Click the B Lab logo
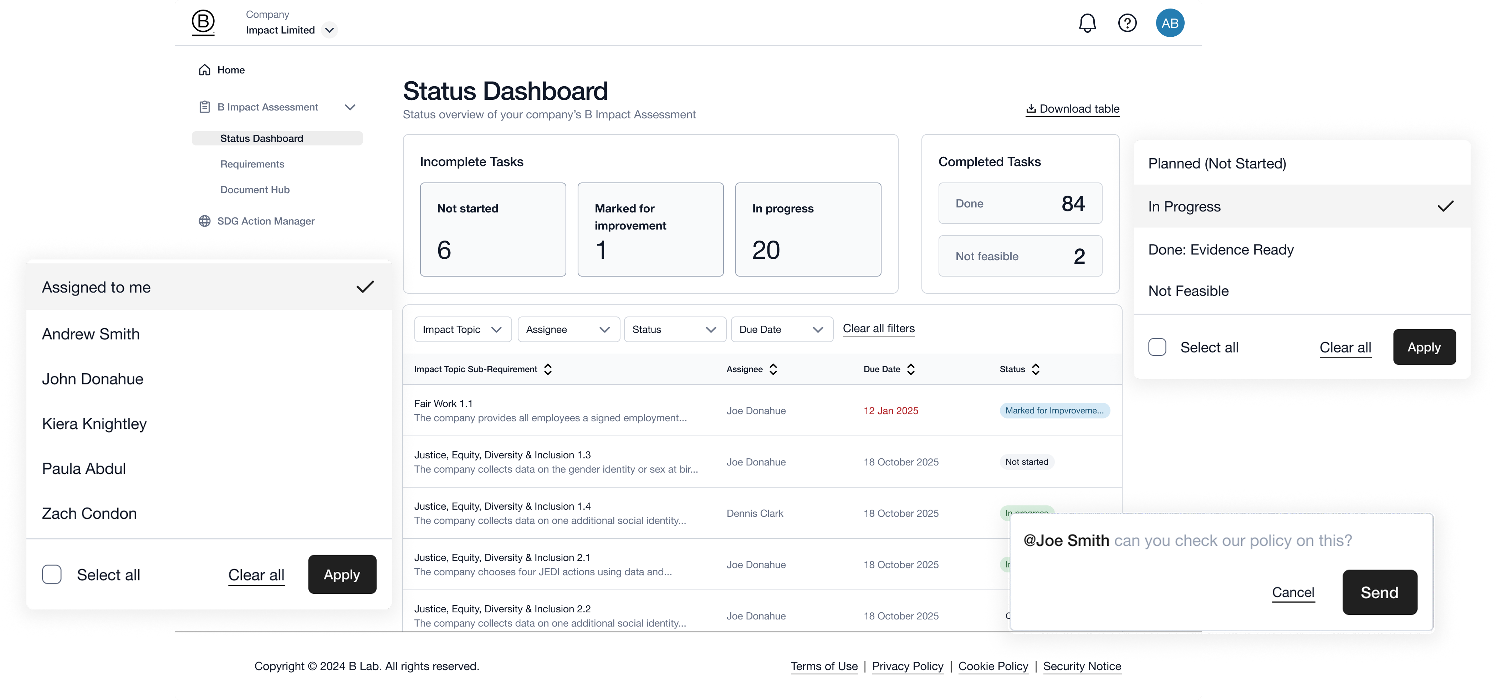The width and height of the screenshot is (1497, 700). click(203, 23)
